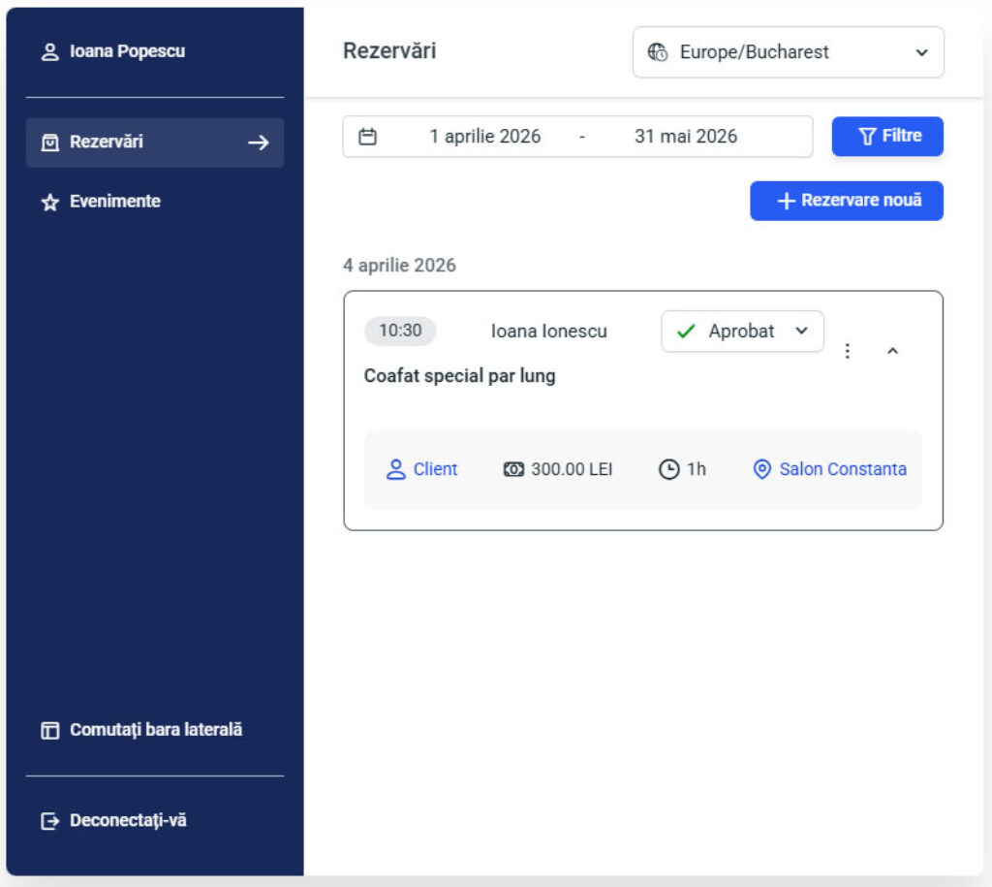Click the Rezervare nouă button
The width and height of the screenshot is (992, 887).
coord(847,201)
